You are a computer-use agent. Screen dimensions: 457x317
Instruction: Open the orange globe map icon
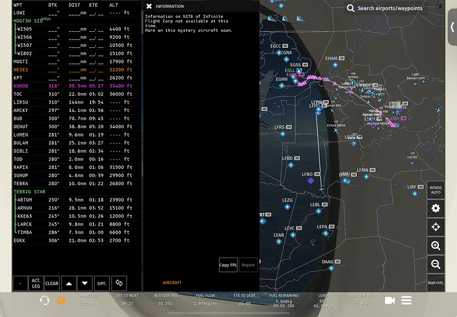[61, 300]
